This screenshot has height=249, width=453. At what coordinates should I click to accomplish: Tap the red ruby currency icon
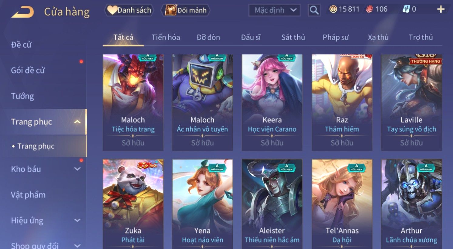[x=370, y=9]
